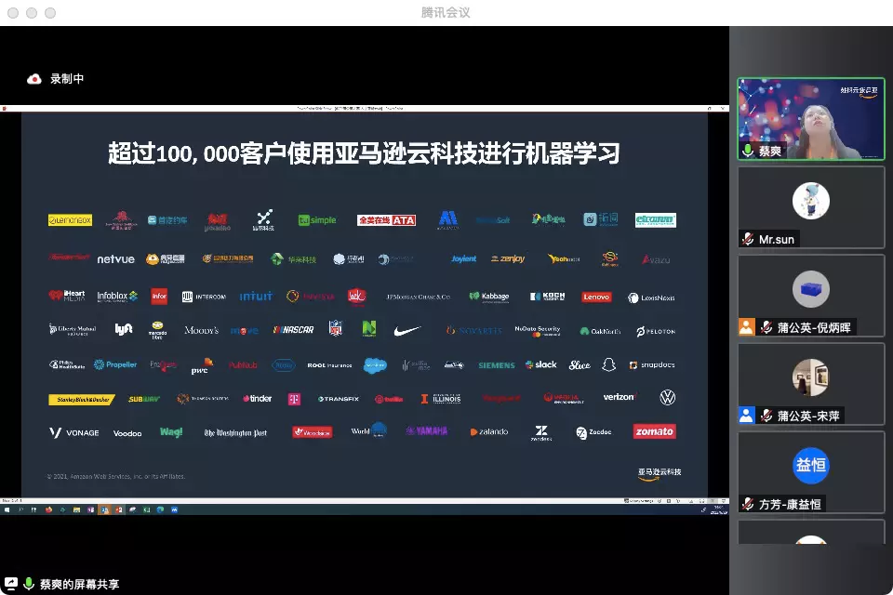Click the SUBWAY logo
This screenshot has height=595, width=893.
144,399
